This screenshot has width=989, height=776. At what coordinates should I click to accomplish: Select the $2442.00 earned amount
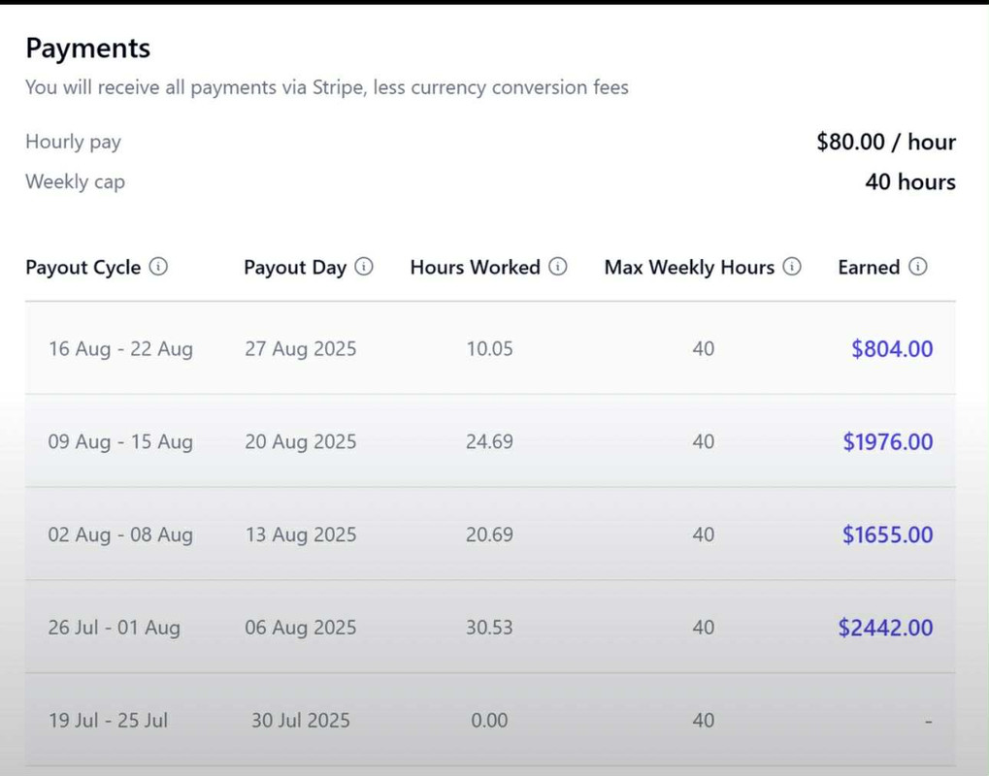pyautogui.click(x=885, y=628)
